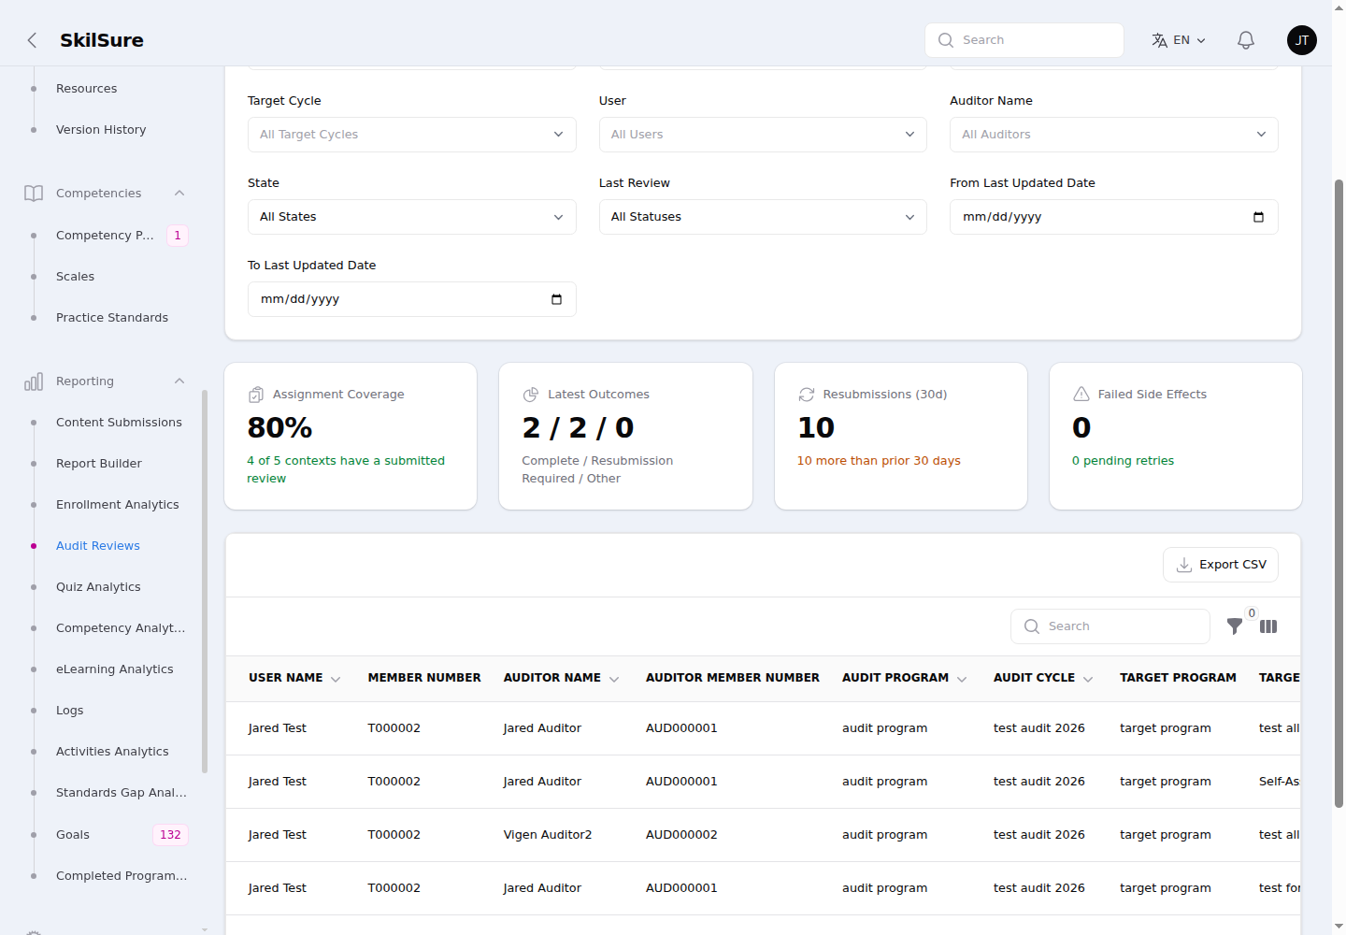Image resolution: width=1346 pixels, height=935 pixels.
Task: Click the Competencies book icon
Action: click(x=34, y=194)
